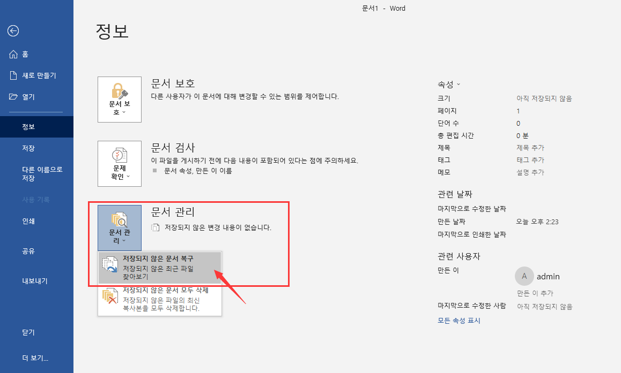This screenshot has height=373, width=621.
Task: Click the 제목 추가 link to add a title
Action: click(x=530, y=147)
